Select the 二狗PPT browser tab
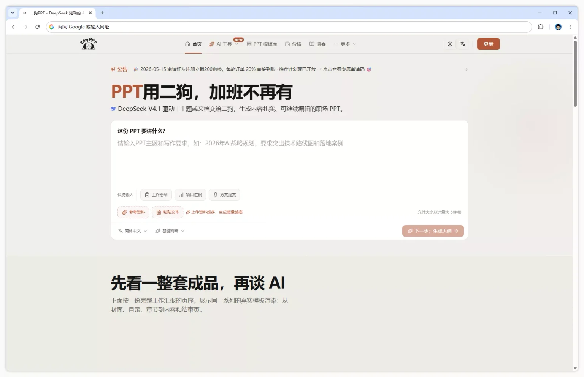 (57, 13)
